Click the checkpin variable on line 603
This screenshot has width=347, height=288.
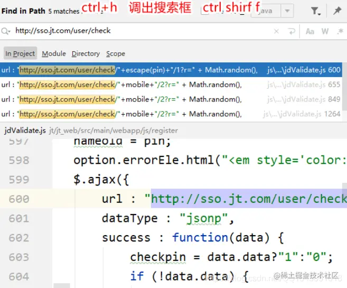pyautogui.click(x=158, y=257)
